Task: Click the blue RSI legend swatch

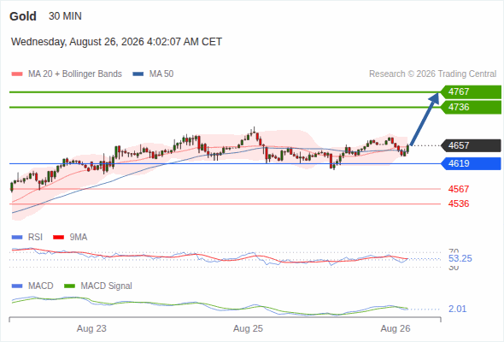Action: click(x=17, y=238)
